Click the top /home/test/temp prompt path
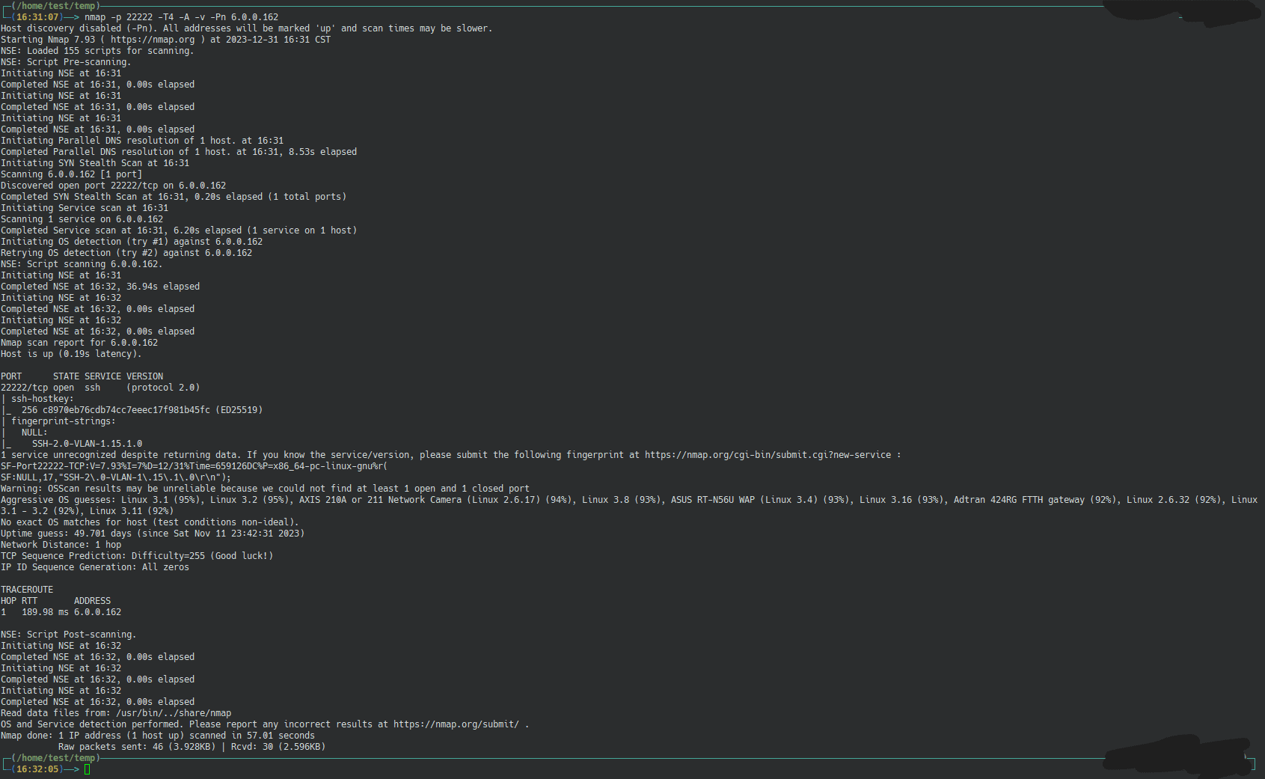1265x779 pixels. [x=55, y=6]
